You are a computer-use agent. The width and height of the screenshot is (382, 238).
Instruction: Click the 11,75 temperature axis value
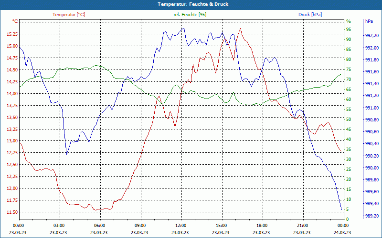coord(12,200)
